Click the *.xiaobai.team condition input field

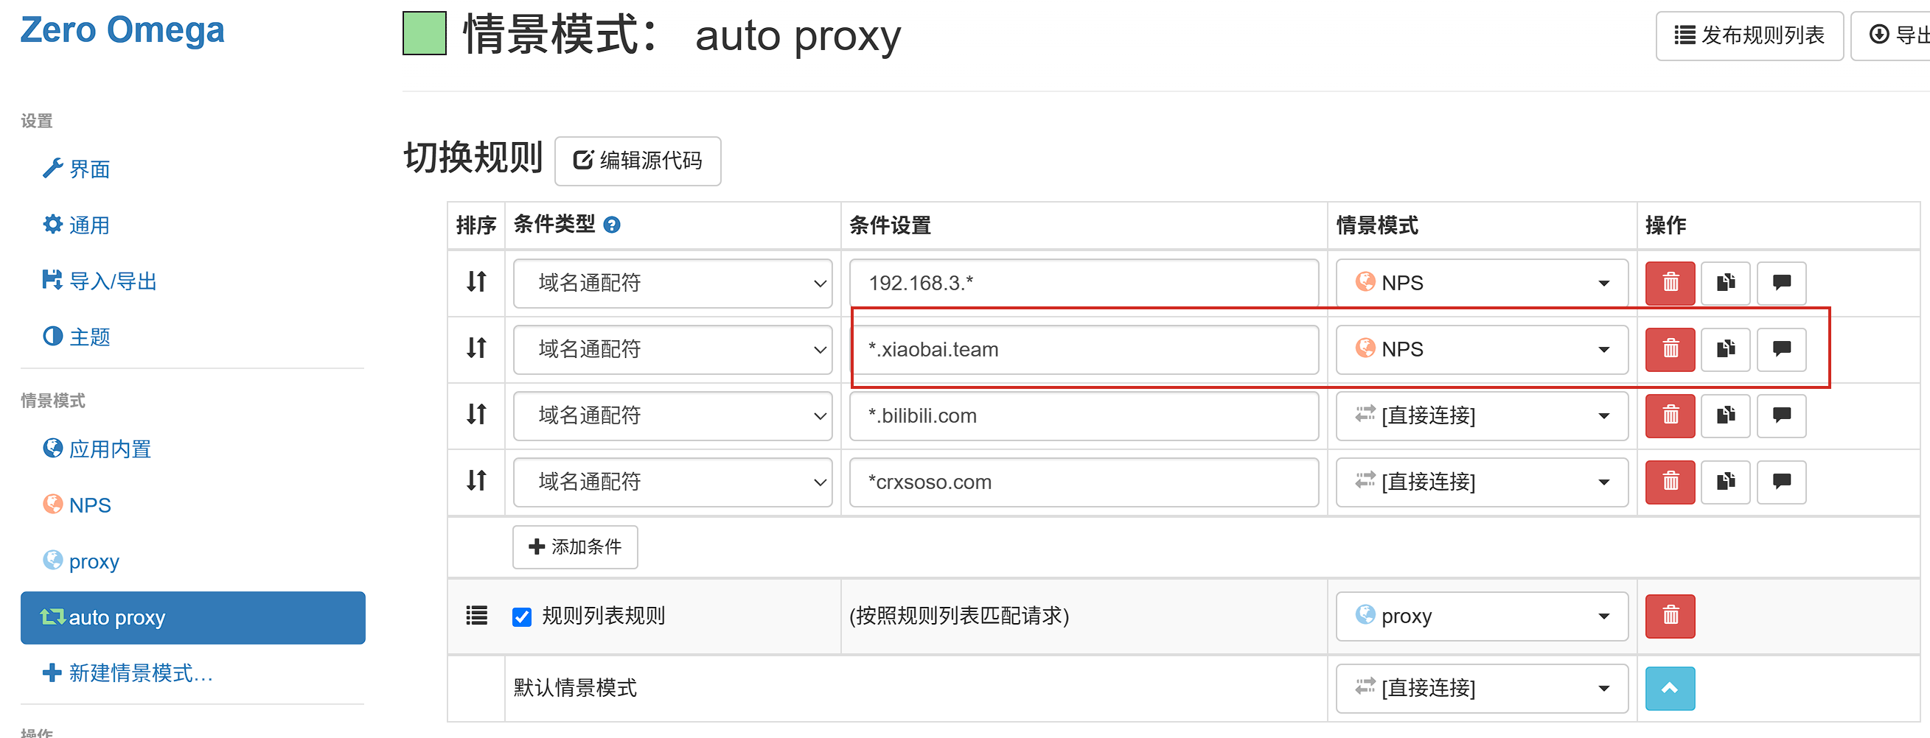pyautogui.click(x=1084, y=350)
